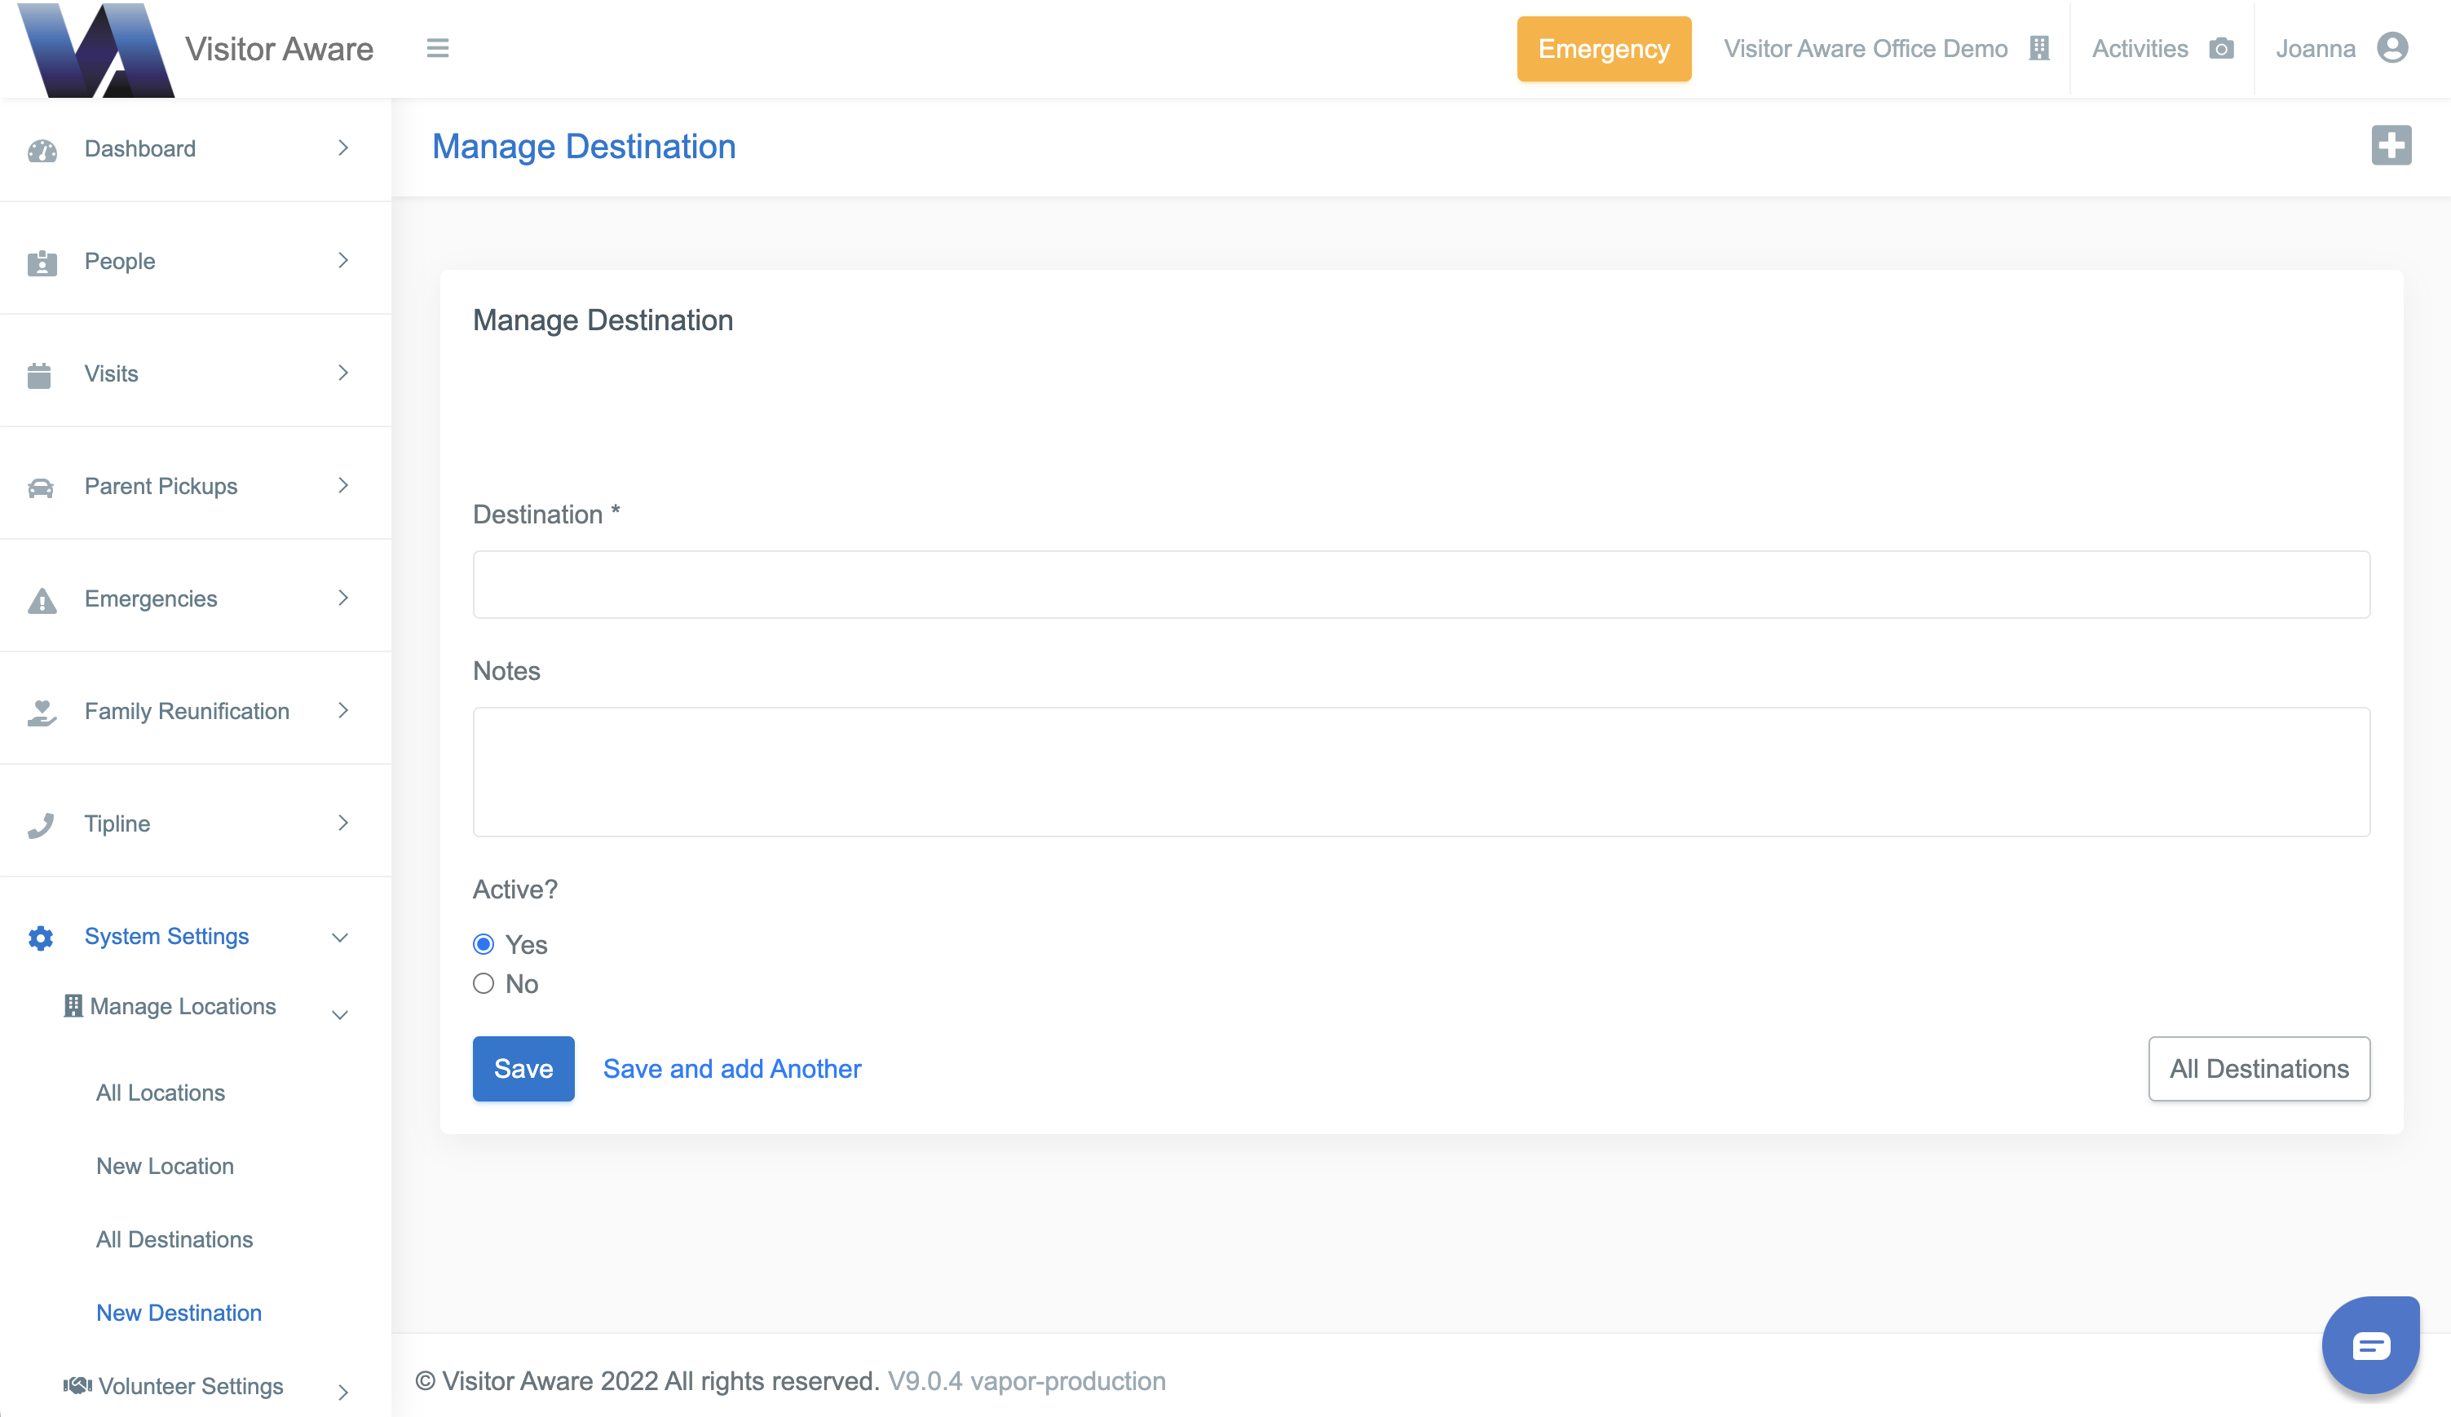Select Yes for Active
The width and height of the screenshot is (2451, 1417).
[484, 944]
